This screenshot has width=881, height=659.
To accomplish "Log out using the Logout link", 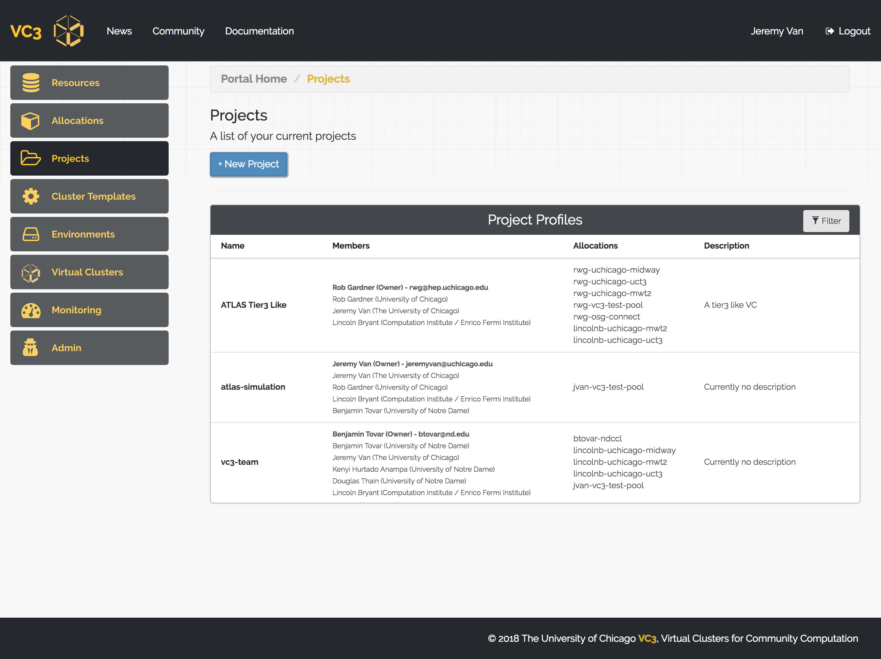I will pos(848,31).
